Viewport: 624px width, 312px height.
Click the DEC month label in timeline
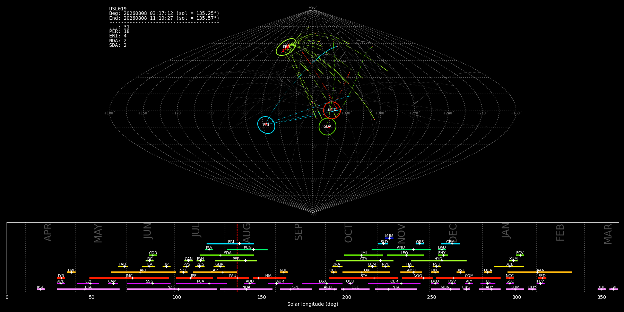(453, 233)
